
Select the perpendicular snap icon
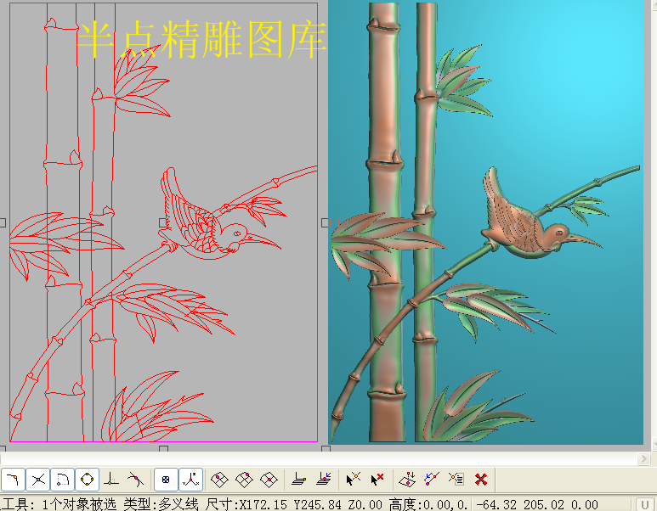click(x=110, y=480)
